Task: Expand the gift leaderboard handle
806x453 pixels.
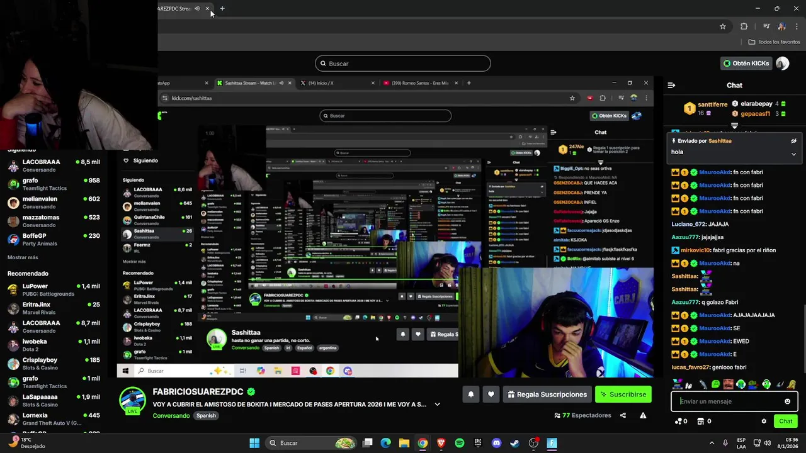Action: pyautogui.click(x=734, y=126)
